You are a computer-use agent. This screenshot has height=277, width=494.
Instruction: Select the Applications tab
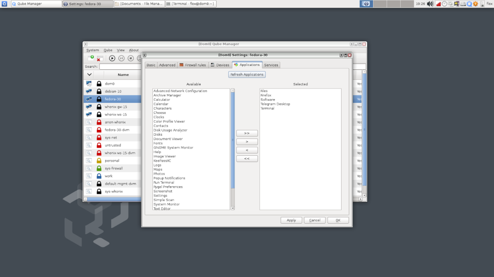point(247,65)
